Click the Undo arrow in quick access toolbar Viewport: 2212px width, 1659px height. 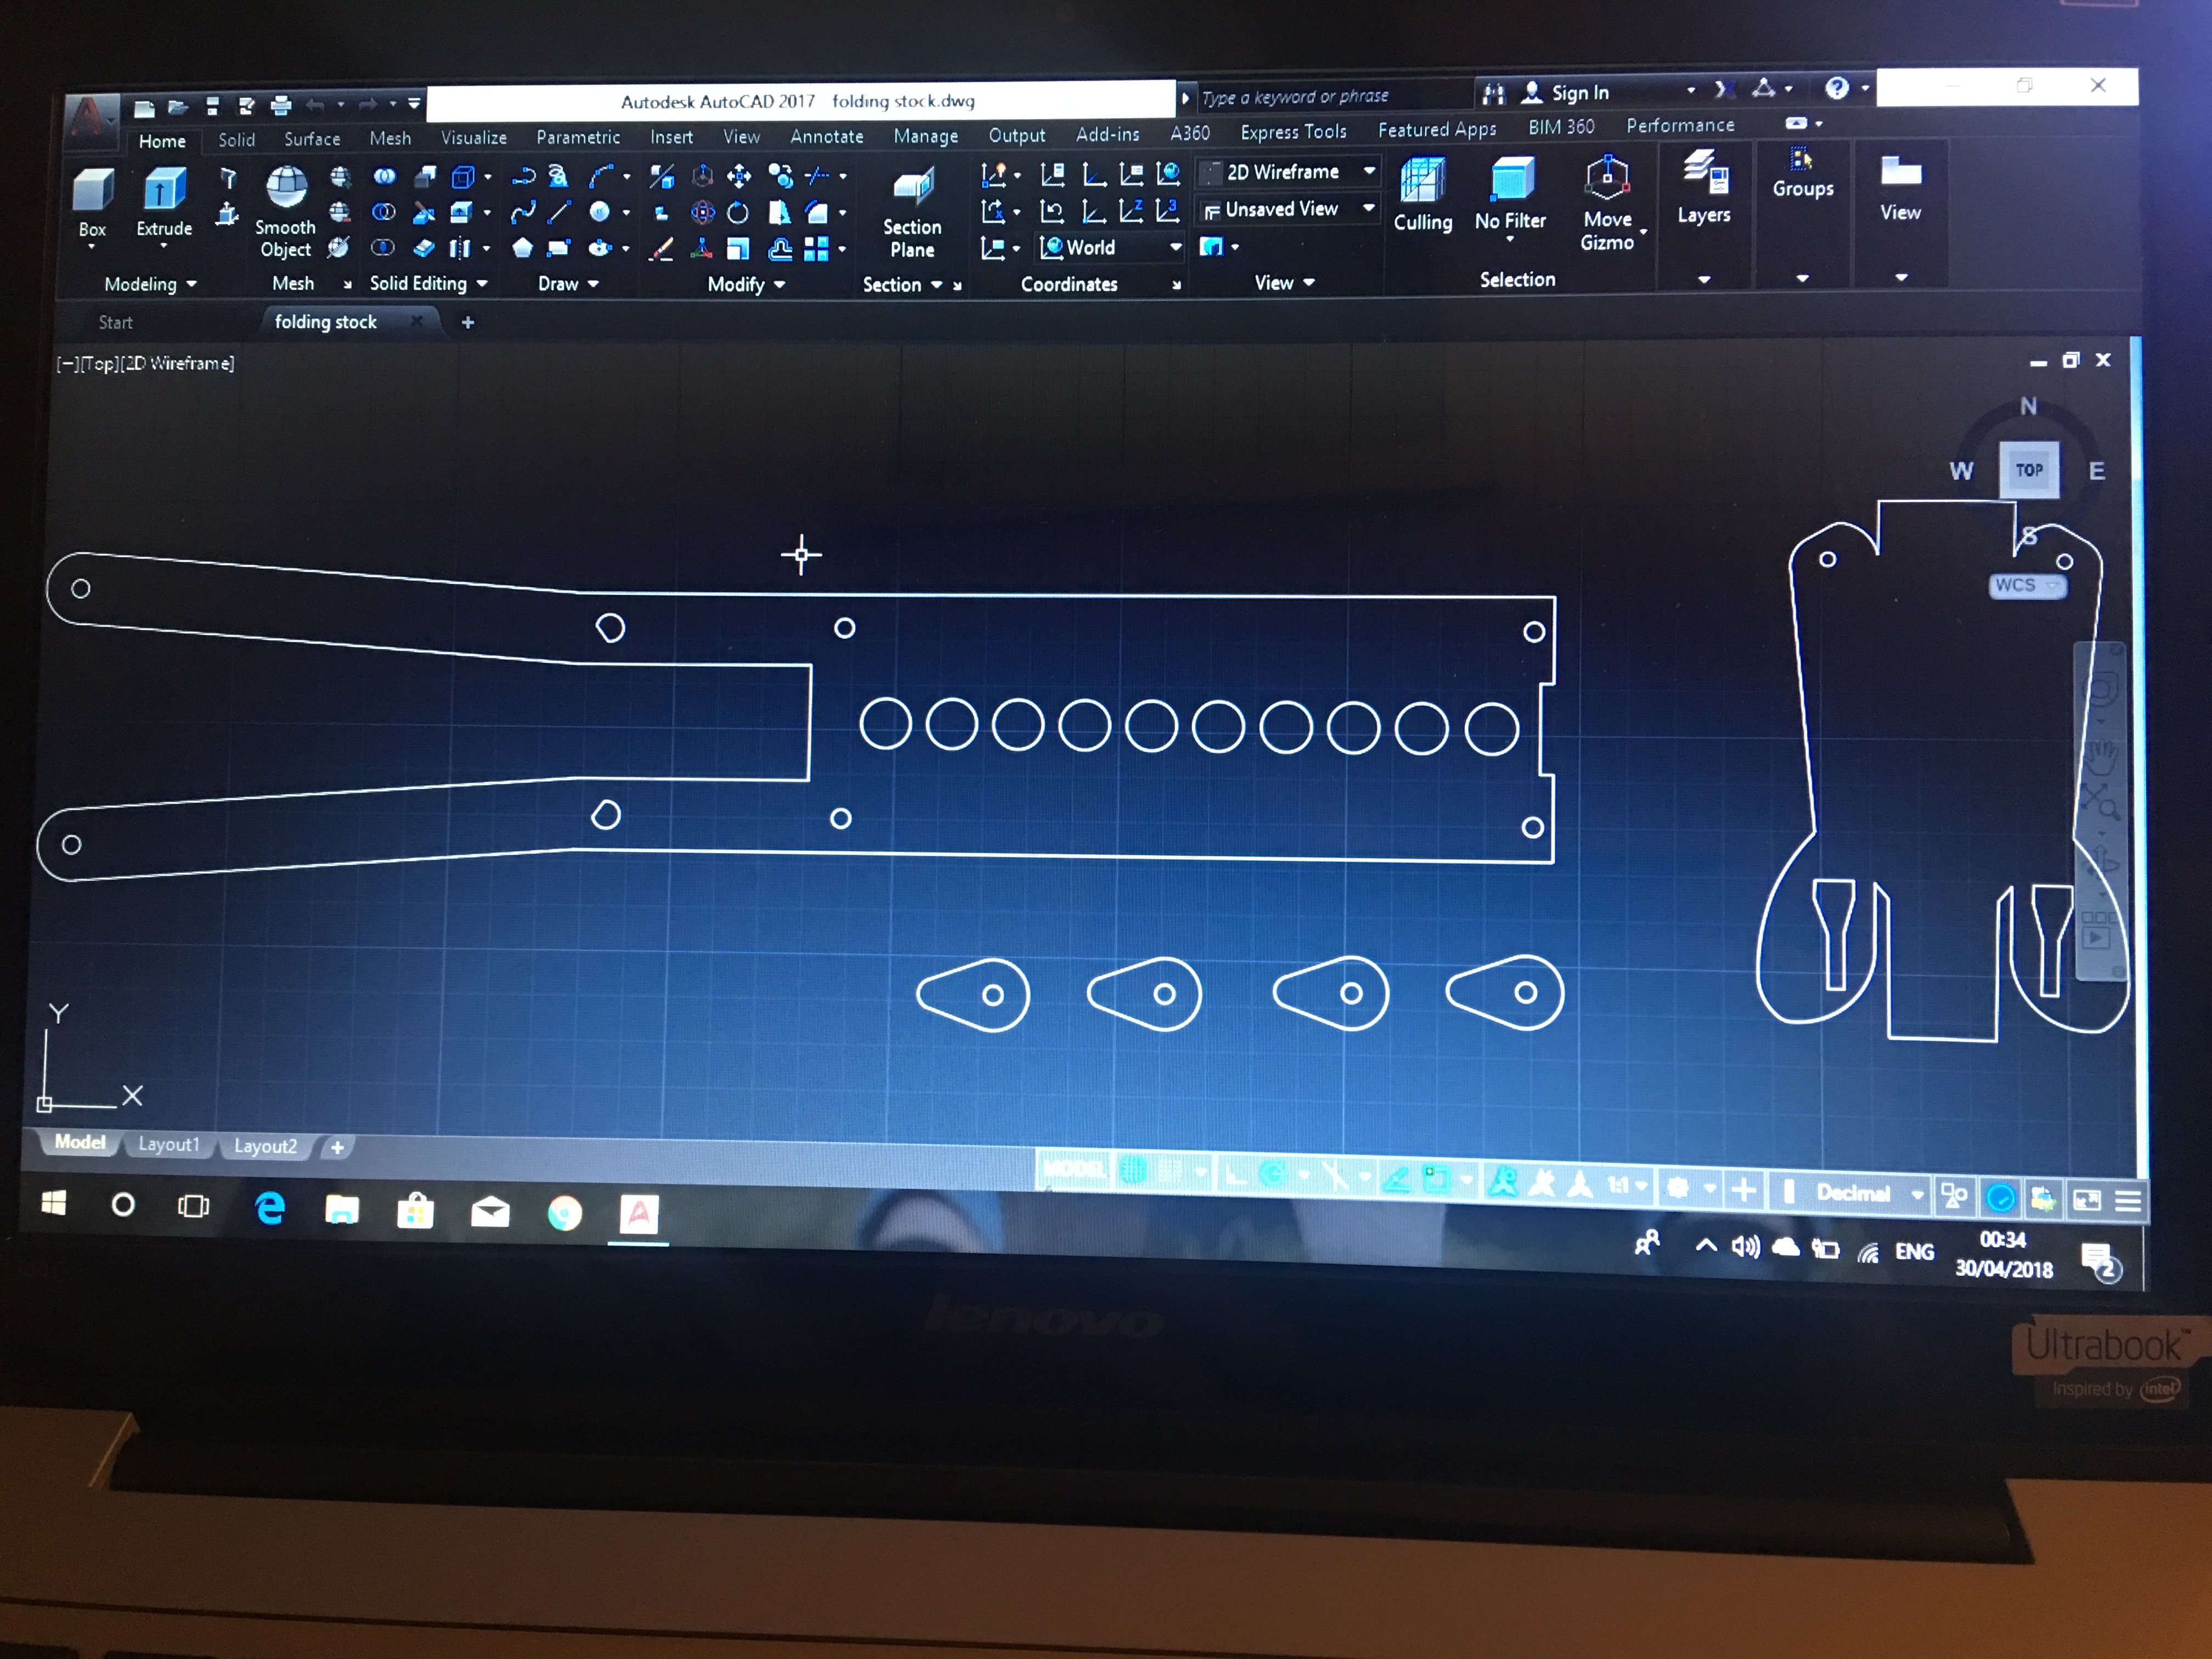click(316, 104)
